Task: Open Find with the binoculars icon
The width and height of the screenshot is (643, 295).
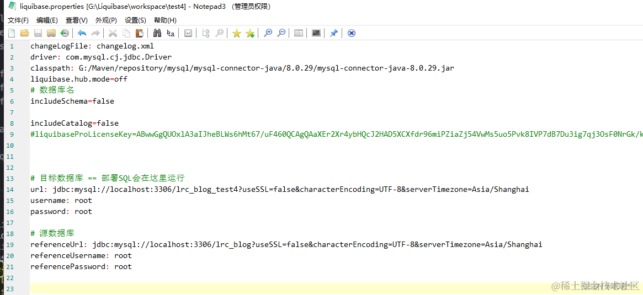Action: coord(157,33)
